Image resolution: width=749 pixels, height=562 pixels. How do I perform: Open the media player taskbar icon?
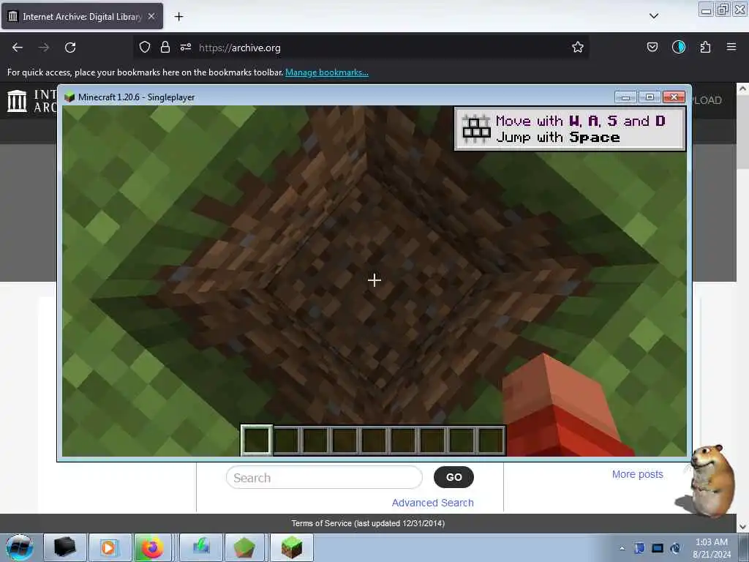pyautogui.click(x=110, y=547)
